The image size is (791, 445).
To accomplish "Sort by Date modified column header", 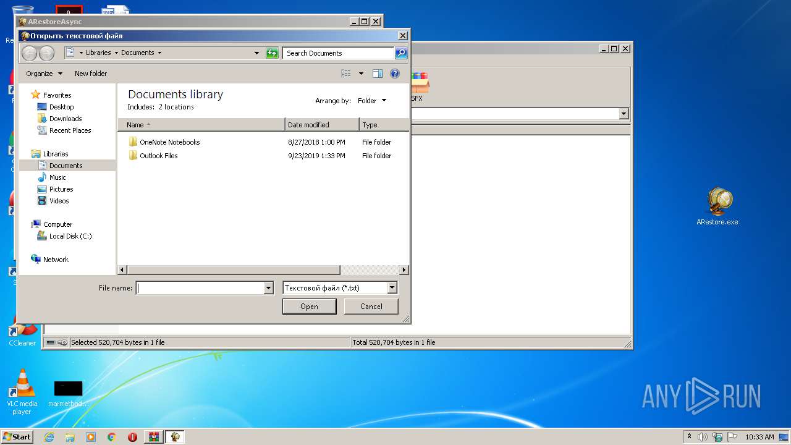I will coord(322,125).
